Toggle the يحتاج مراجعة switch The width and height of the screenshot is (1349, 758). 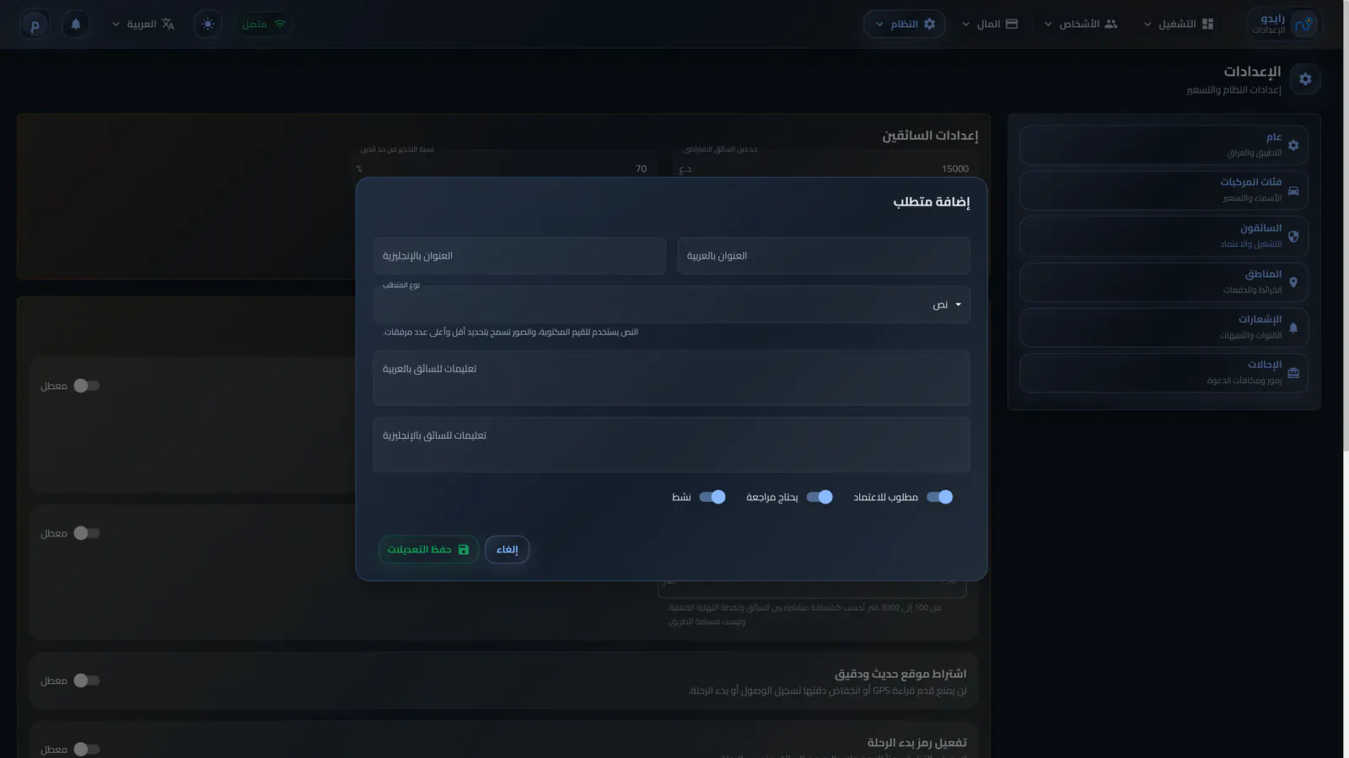click(x=819, y=497)
